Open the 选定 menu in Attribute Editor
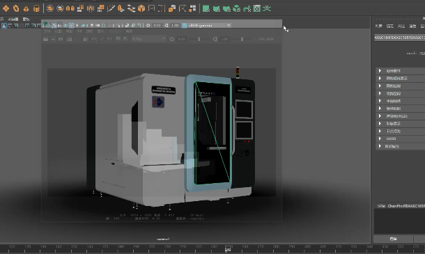The width and height of the screenshot is (425, 254). [x=390, y=26]
